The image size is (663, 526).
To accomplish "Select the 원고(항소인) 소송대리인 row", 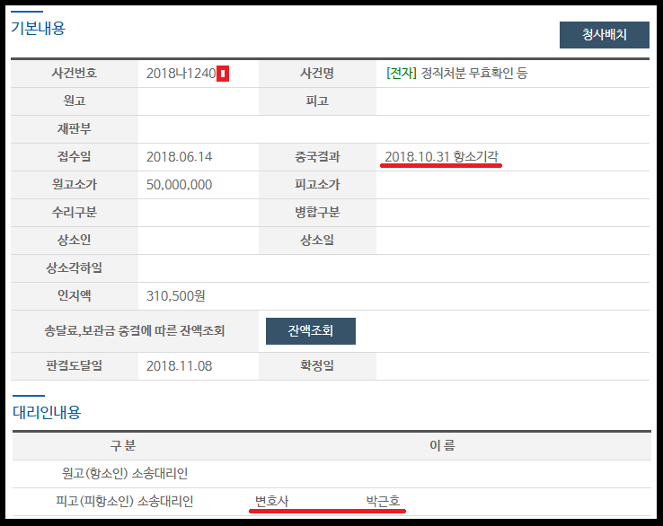I will (x=125, y=473).
